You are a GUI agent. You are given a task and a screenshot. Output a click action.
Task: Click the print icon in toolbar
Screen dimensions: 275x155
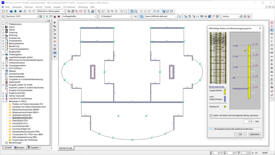pos(20,11)
